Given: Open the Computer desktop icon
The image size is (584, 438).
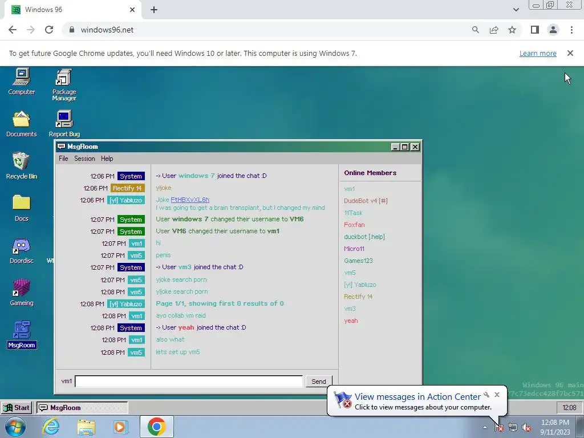Looking at the screenshot, I should coord(21,82).
